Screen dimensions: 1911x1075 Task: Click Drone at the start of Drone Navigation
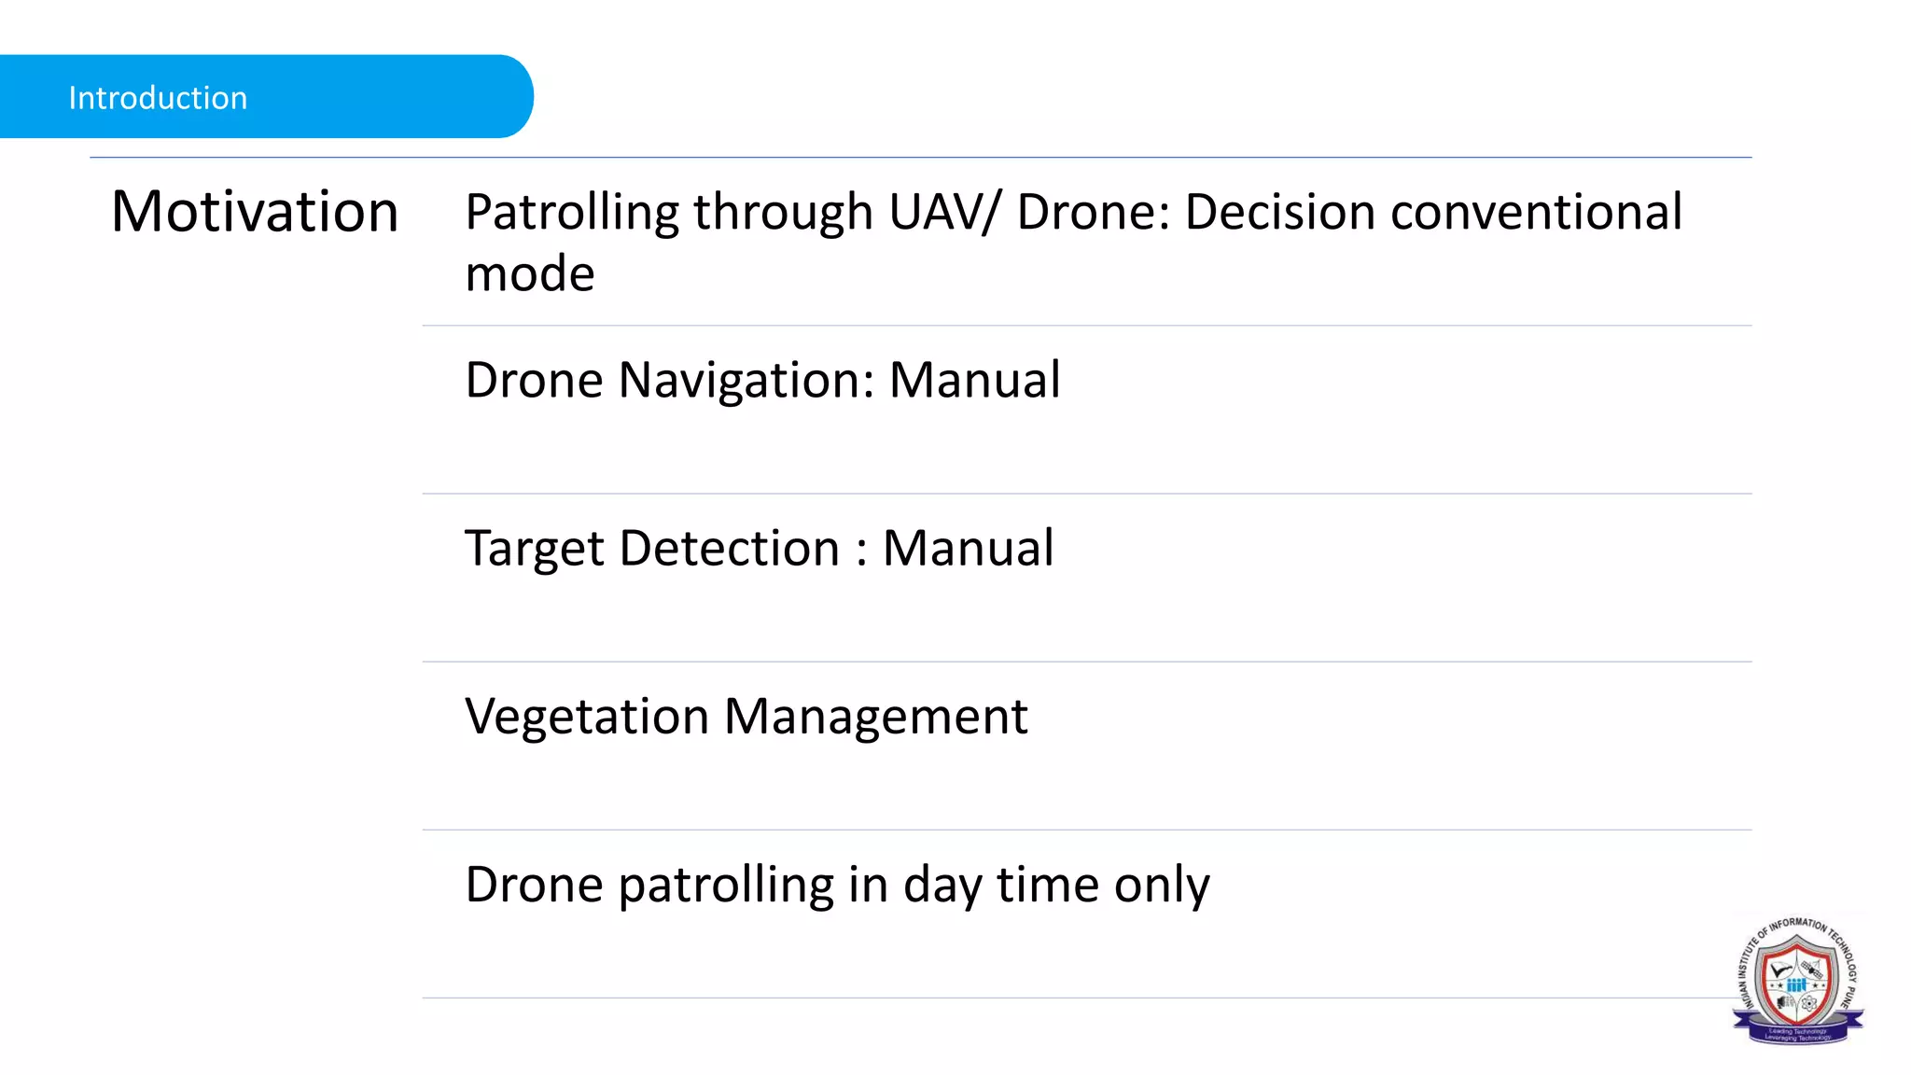coord(534,380)
